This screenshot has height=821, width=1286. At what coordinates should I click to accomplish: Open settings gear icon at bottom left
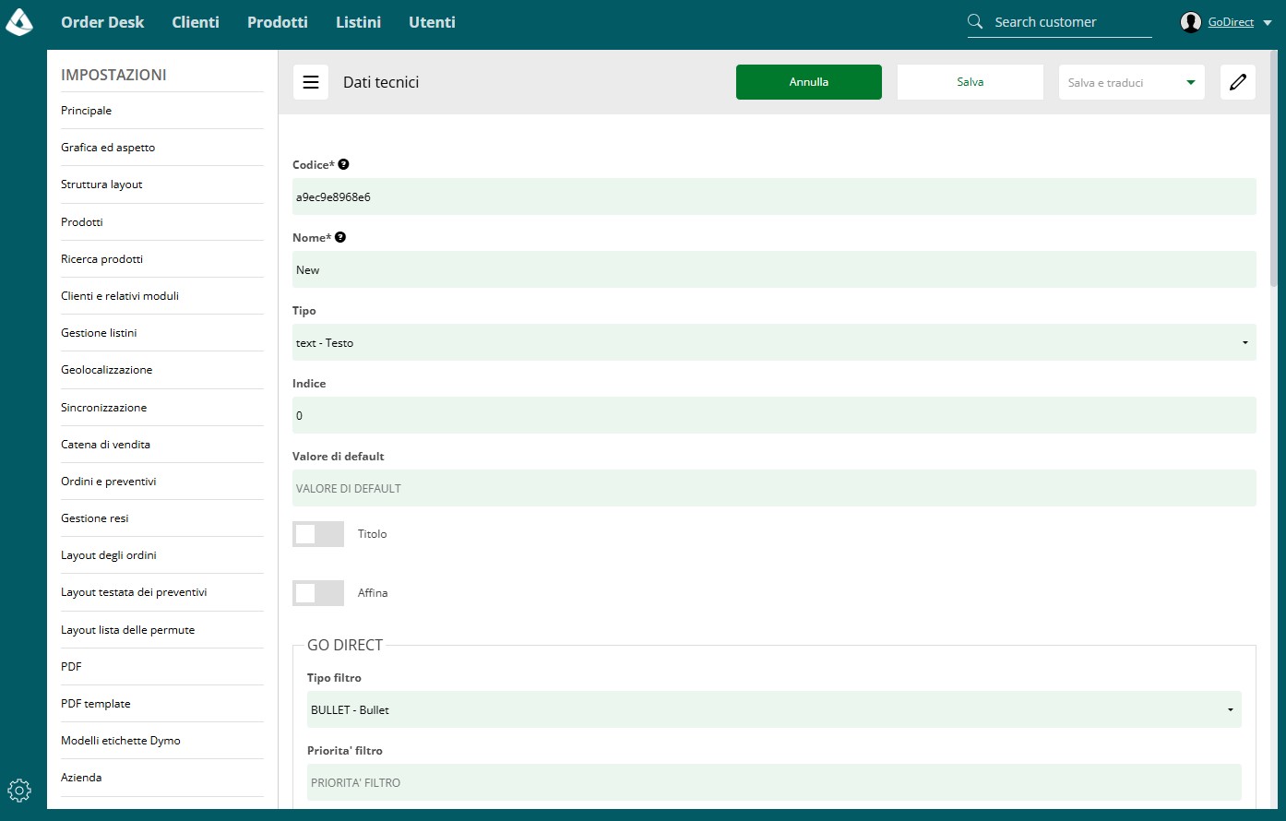click(19, 791)
